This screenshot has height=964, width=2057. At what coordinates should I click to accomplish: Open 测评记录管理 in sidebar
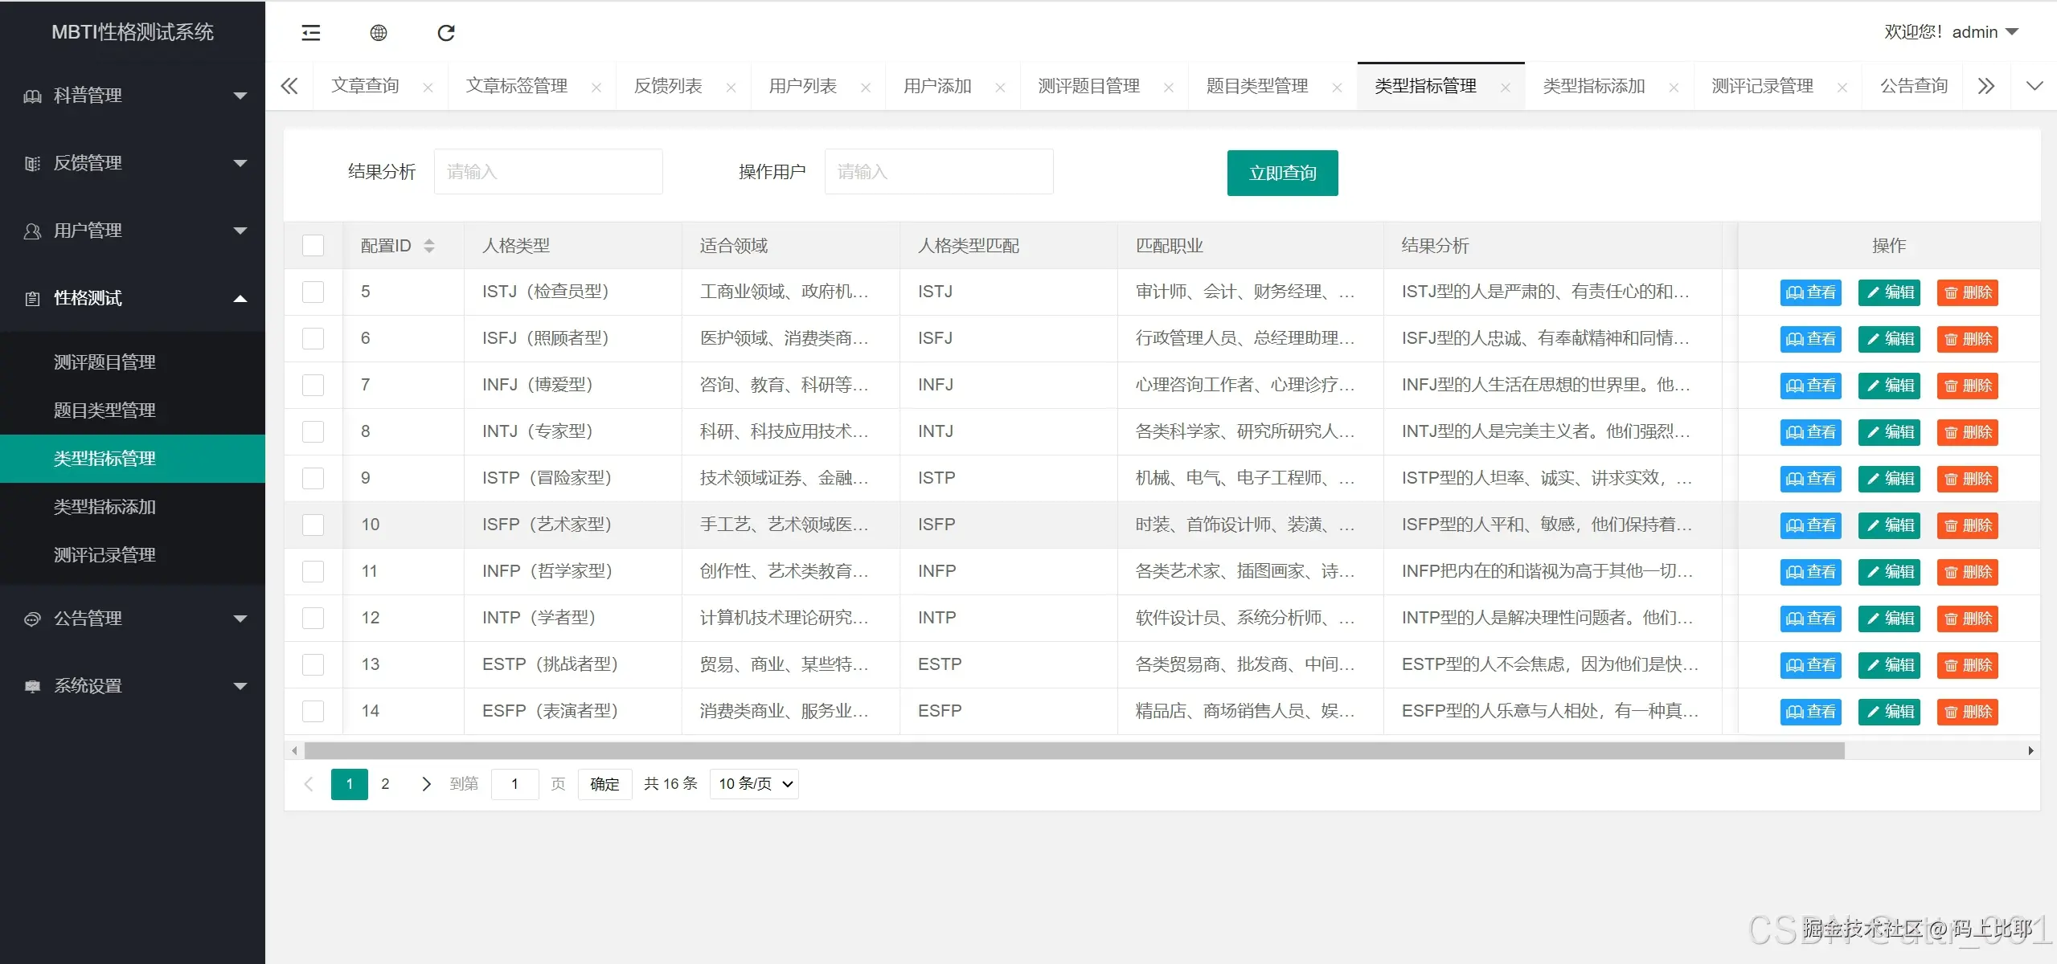point(133,555)
